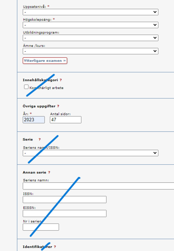
Task: Click the Annan serie section heading
Action: coord(34,173)
